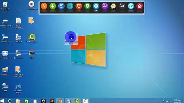The height and width of the screenshot is (103, 184).
Task: Click the Windows Start button
Action: click(2, 101)
